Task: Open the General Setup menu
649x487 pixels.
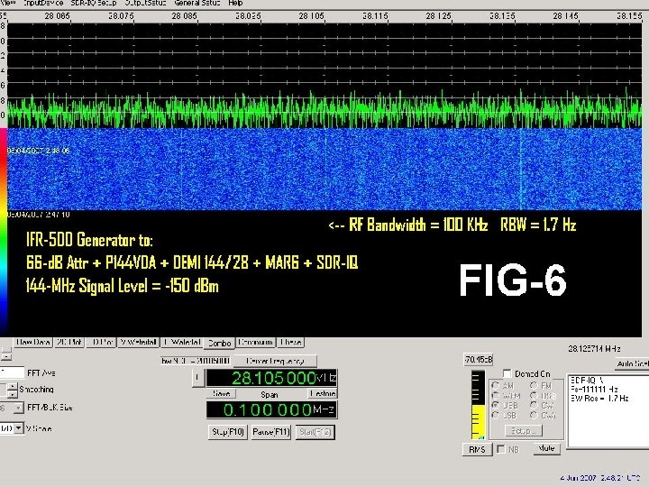Action: tap(197, 3)
